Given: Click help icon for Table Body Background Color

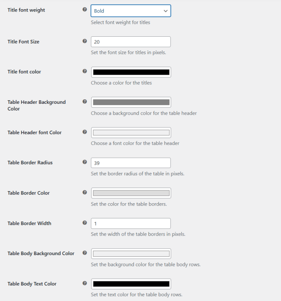Looking at the screenshot, I should click(x=85, y=253).
